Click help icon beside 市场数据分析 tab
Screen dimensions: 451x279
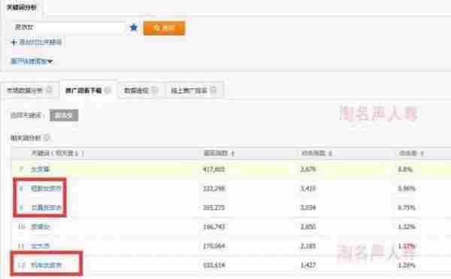[x=49, y=90]
